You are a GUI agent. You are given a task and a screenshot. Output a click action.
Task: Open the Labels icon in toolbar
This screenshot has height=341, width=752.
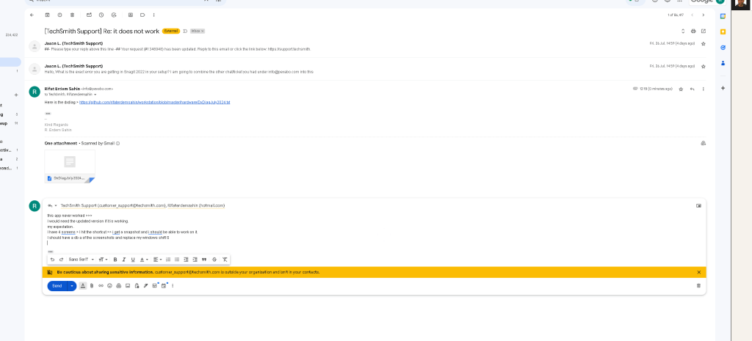pos(143,15)
